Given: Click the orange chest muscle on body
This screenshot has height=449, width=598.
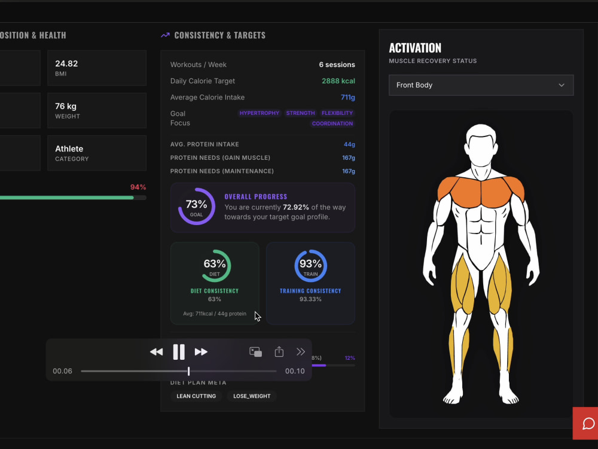Looking at the screenshot, I should pos(481,192).
